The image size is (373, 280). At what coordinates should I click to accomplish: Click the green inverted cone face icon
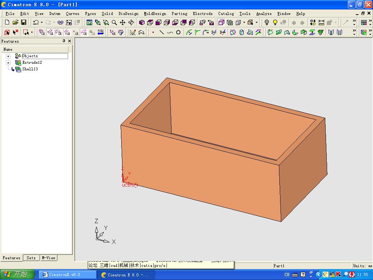[321, 32]
